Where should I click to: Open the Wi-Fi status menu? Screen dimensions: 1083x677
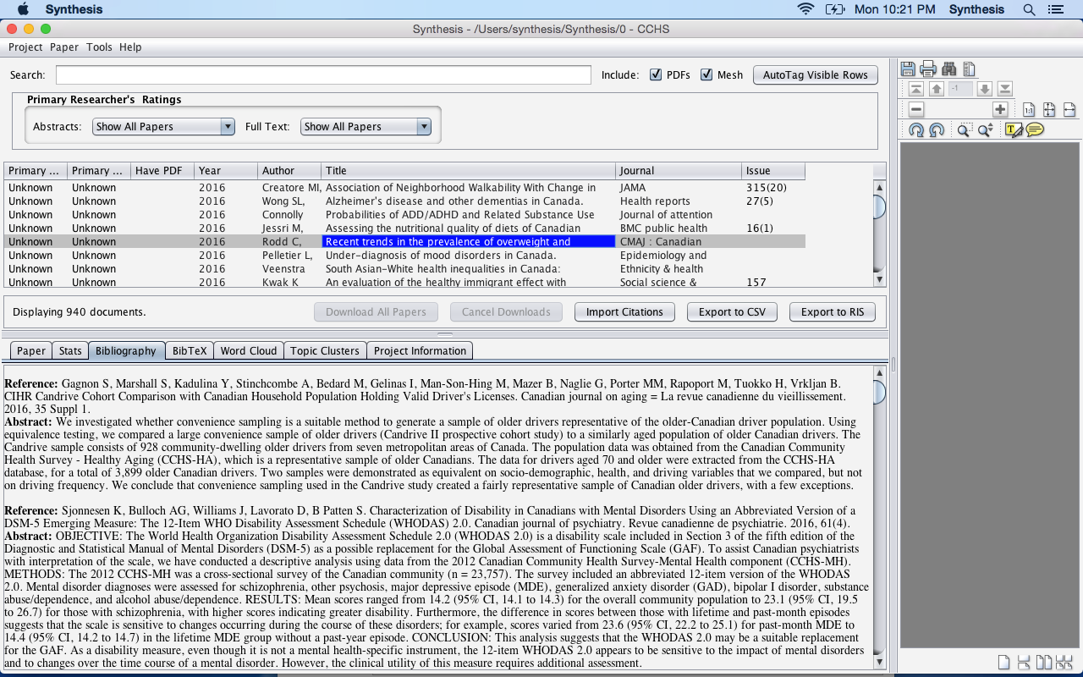click(x=805, y=9)
